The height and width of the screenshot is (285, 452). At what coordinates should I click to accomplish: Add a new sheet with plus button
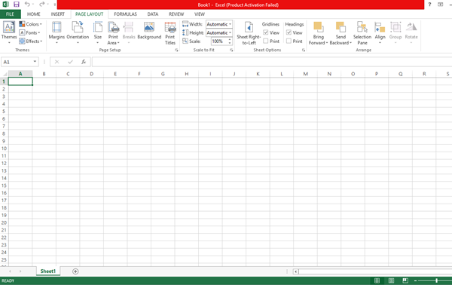pyautogui.click(x=75, y=271)
